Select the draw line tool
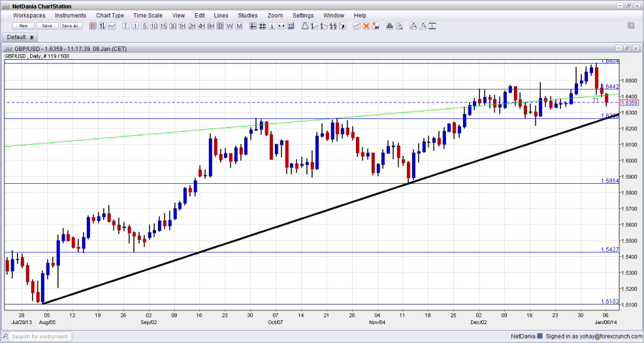The width and height of the screenshot is (644, 343). [x=357, y=26]
